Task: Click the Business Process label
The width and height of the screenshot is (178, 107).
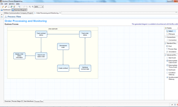Action: click(12, 24)
